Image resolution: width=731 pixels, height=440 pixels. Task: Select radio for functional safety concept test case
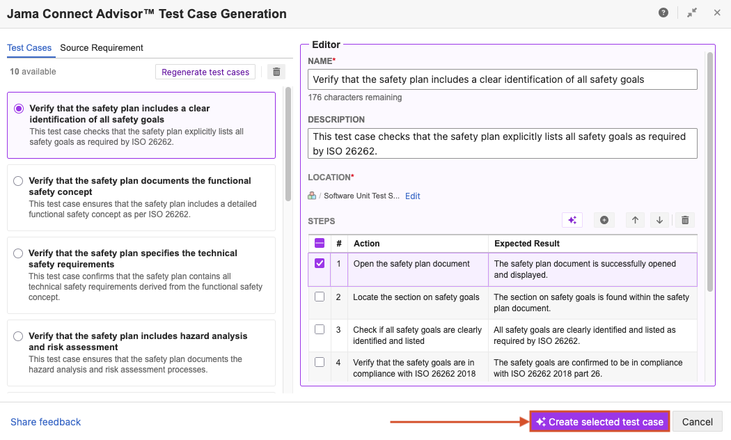[18, 181]
